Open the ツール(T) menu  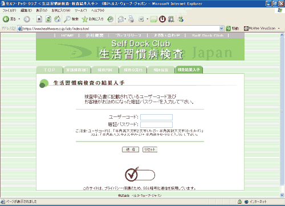pos(80,10)
